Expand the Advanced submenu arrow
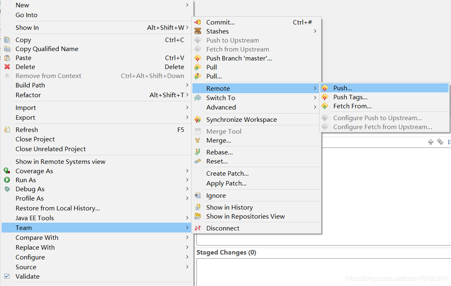The width and height of the screenshot is (451, 286). [x=315, y=107]
